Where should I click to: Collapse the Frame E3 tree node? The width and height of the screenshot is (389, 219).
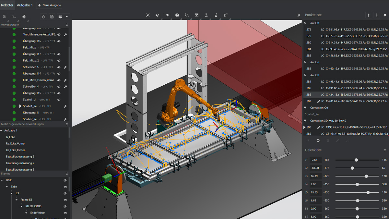pos(17,200)
